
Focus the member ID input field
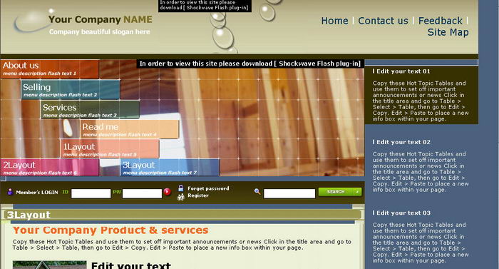[91, 193]
